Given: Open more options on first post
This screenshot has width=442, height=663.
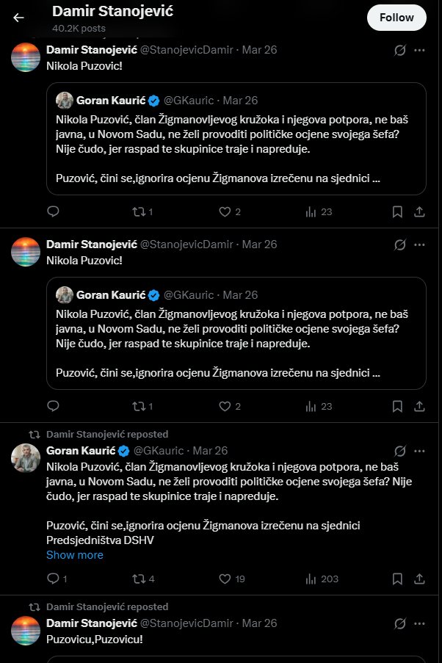Looking at the screenshot, I should 420,51.
